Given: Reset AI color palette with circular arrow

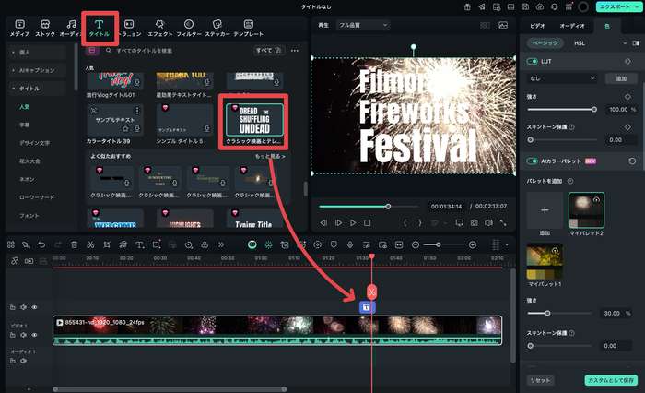Looking at the screenshot, I should (632, 161).
